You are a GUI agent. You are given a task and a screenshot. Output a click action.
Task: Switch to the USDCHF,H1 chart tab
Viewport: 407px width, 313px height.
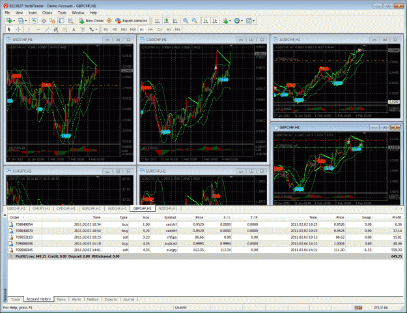tap(16, 209)
